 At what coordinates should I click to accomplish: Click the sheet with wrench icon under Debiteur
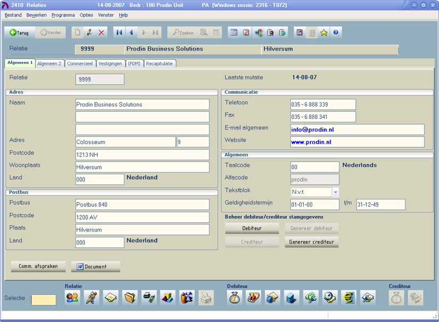tap(368, 297)
